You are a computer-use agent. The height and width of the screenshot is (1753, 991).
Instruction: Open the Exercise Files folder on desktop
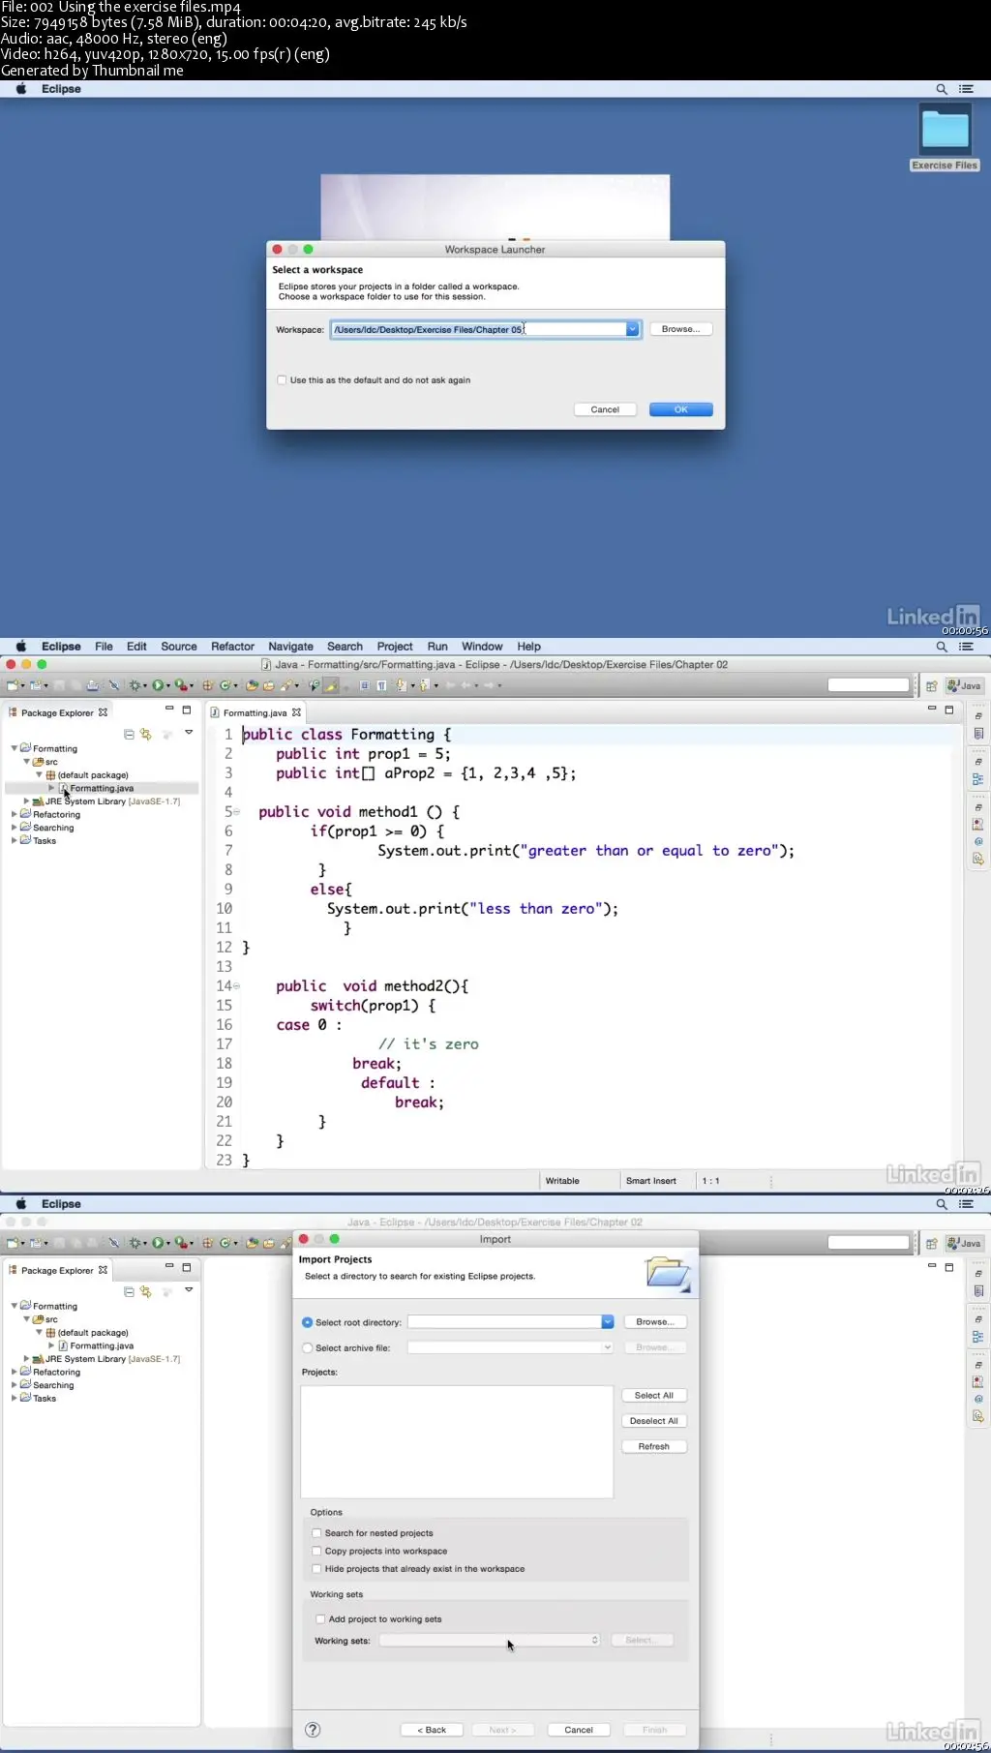(x=945, y=131)
